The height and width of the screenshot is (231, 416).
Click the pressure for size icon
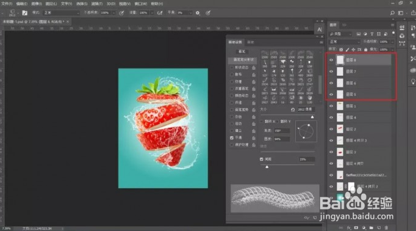point(208,13)
